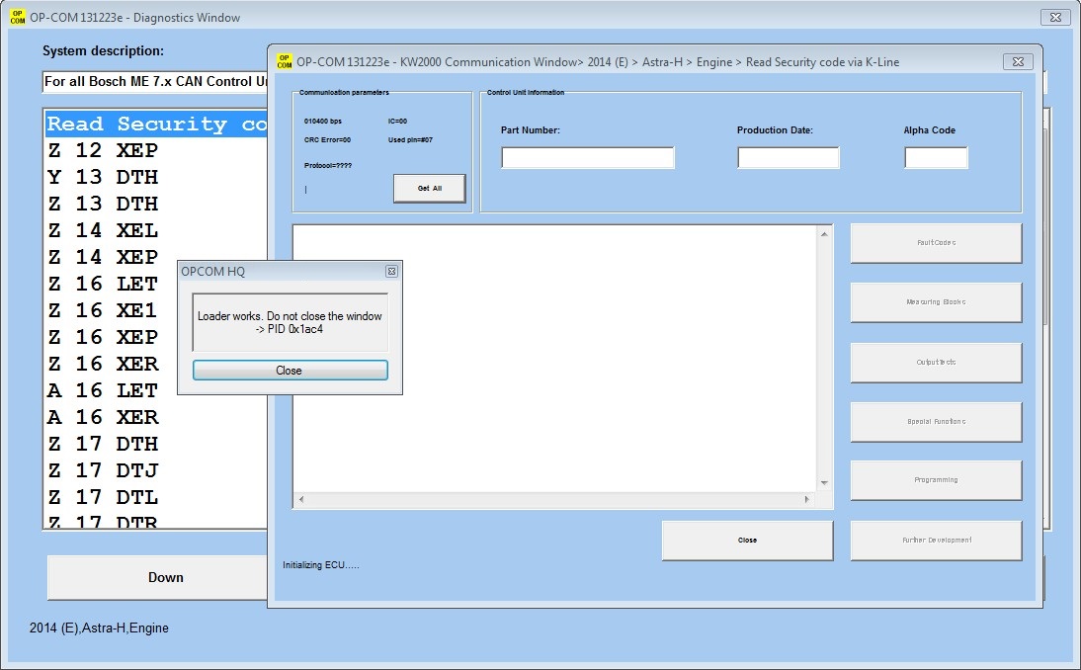
Task: Open Fault Codes in KW2000 window
Action: 936,243
